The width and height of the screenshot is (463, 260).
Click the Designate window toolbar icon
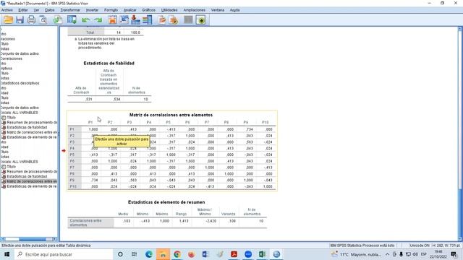[201, 19]
